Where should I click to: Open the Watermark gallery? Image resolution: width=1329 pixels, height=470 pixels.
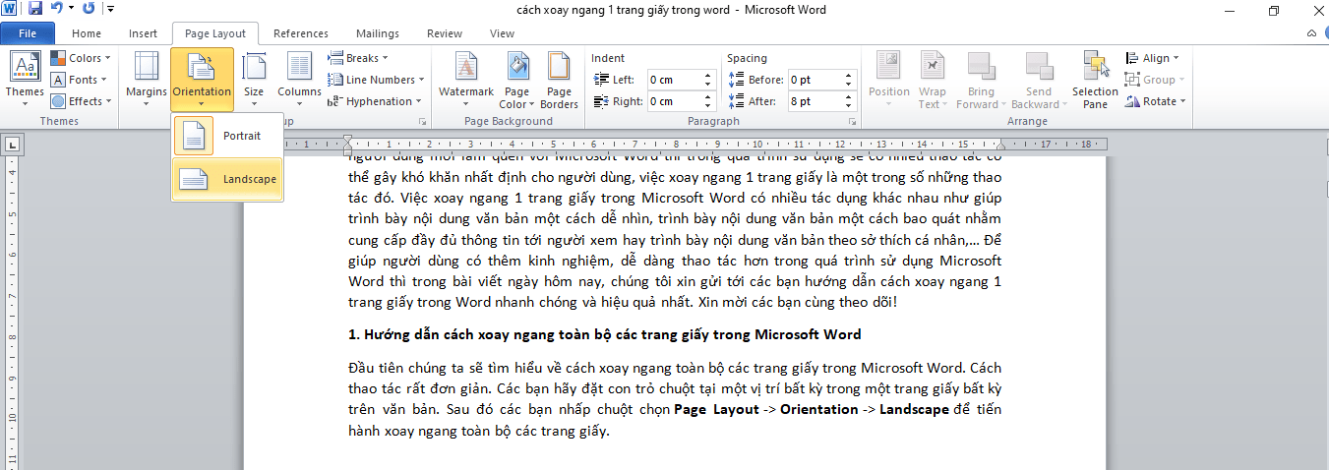[x=466, y=79]
